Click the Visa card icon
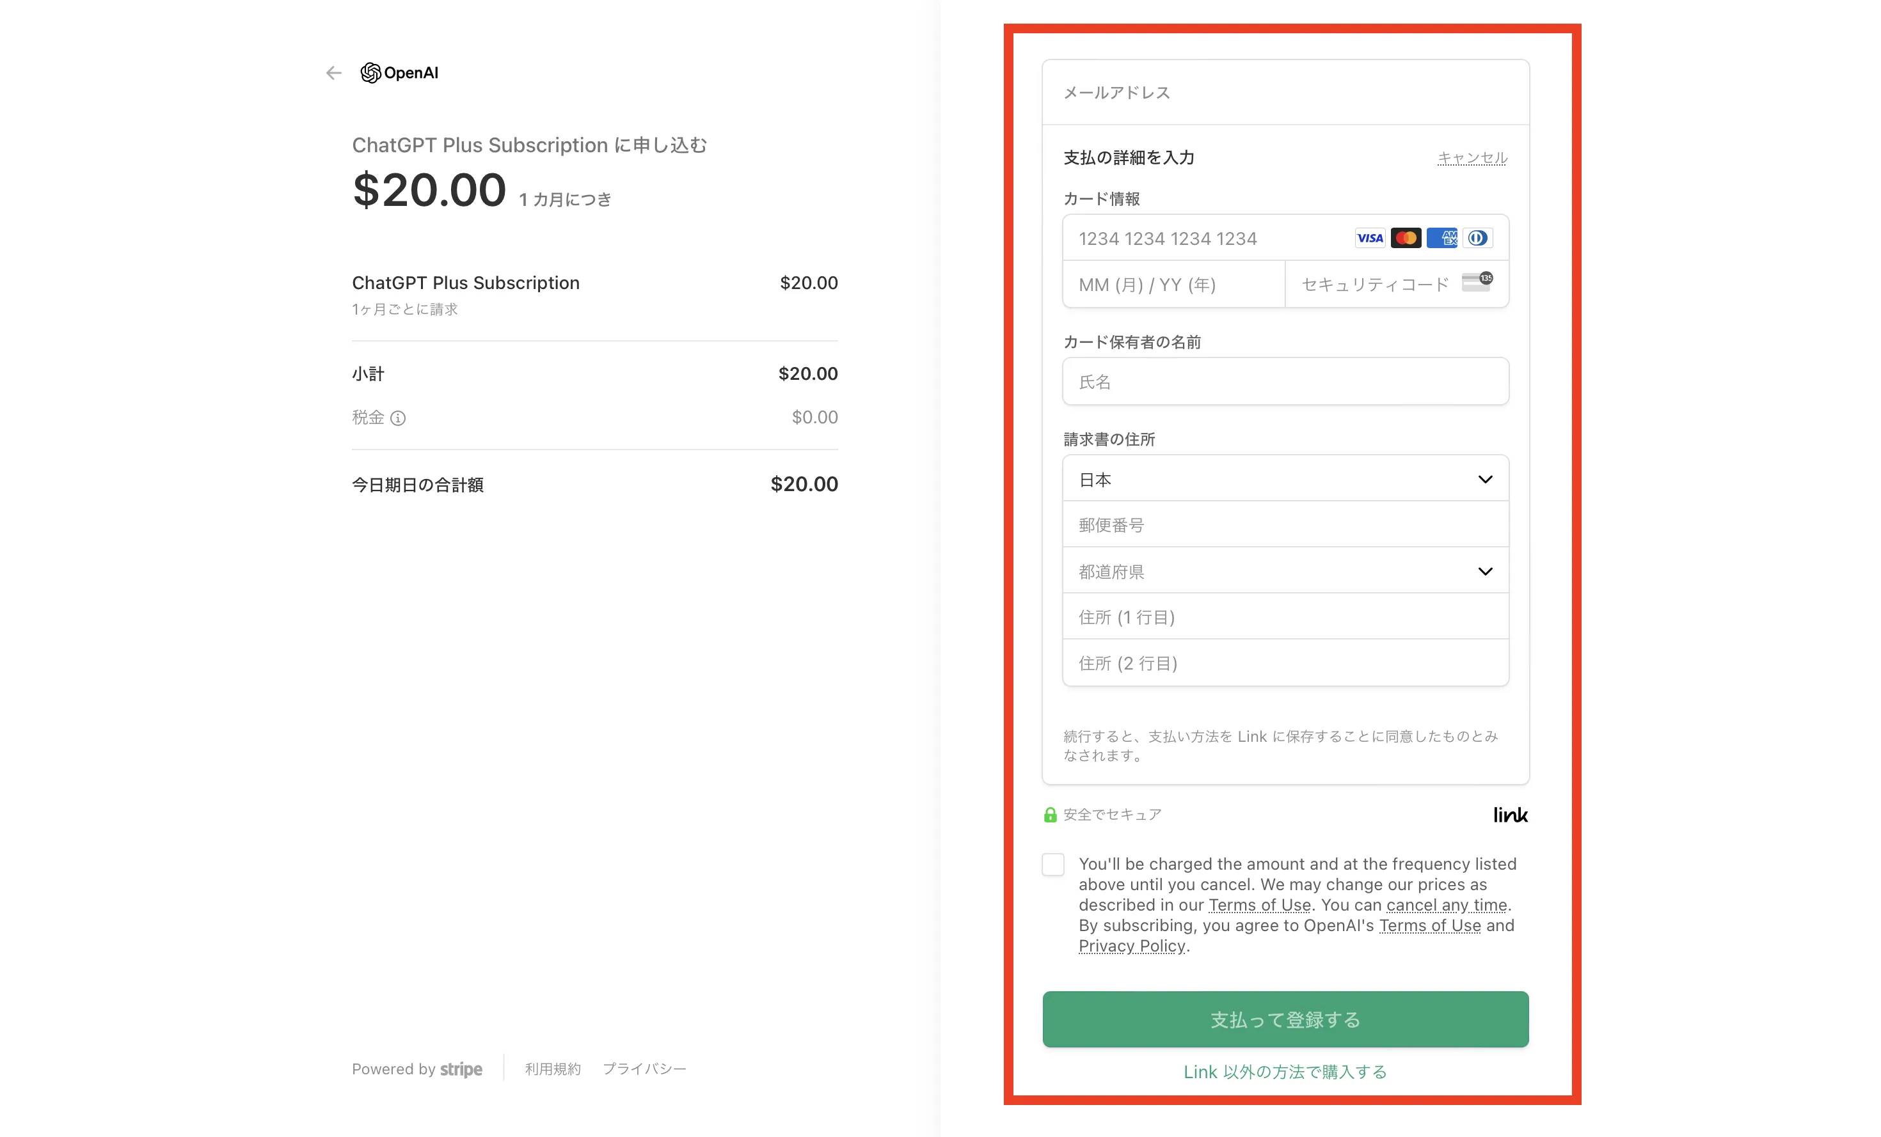Viewport: 1881px width, 1137px height. pyautogui.click(x=1370, y=238)
